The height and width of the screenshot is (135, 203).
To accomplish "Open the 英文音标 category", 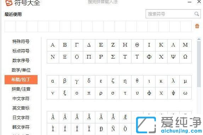I will (x=21, y=108).
